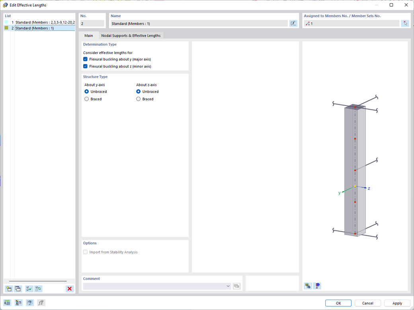This screenshot has height=310, width=414.
Task: Click the select objects arrow beside Assigned Members
Action: pos(405,23)
